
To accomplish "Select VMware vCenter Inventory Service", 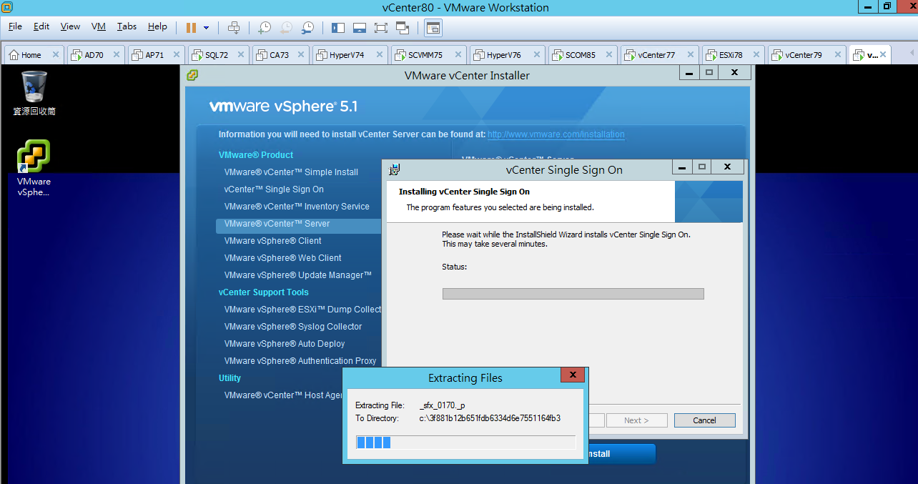I will tap(297, 207).
